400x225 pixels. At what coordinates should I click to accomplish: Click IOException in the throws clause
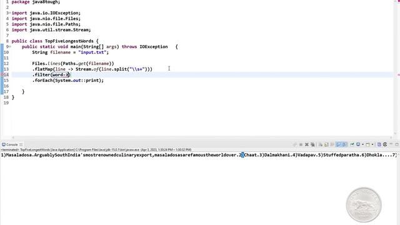pos(154,47)
